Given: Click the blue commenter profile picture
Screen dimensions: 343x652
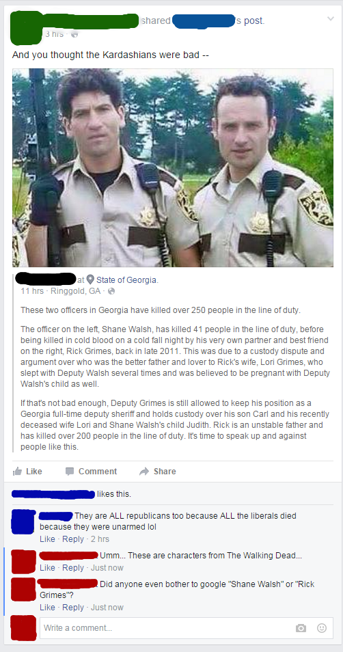Looking at the screenshot, I should pos(23,521).
